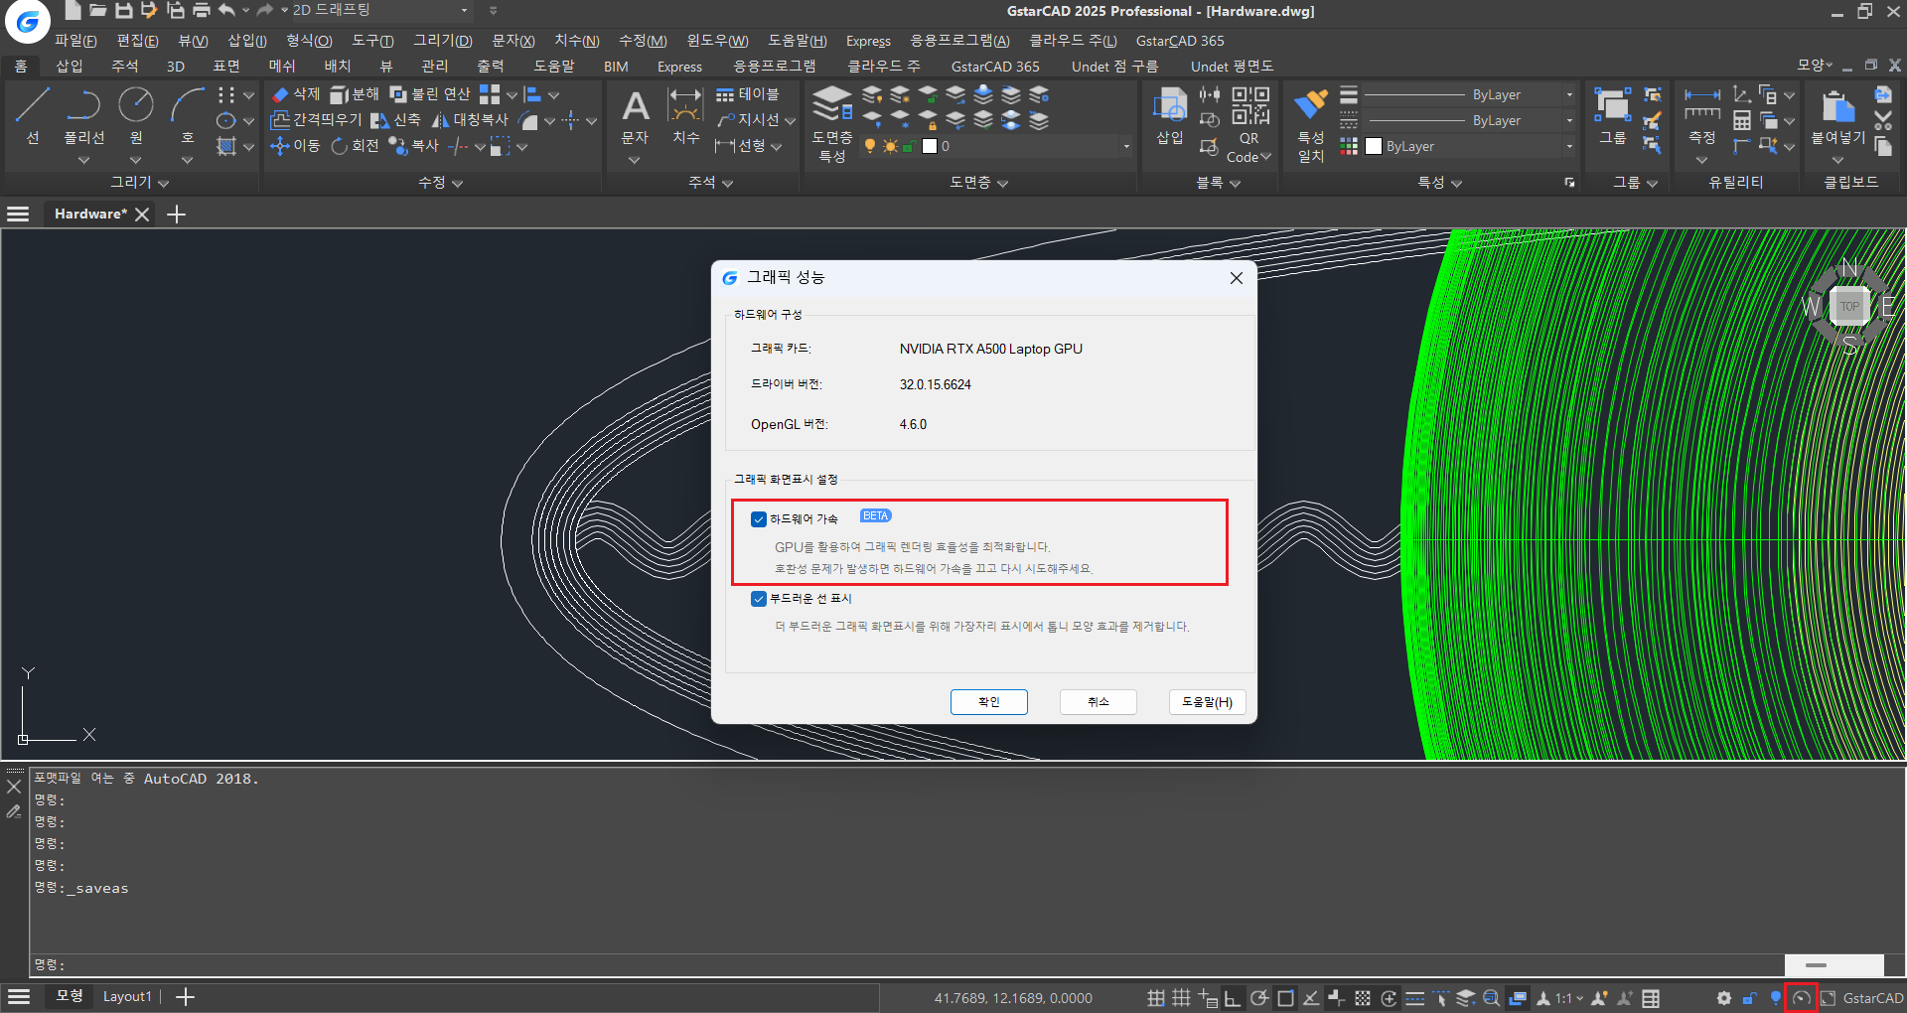Toggle smooth line display (부드러운 선 표시) checkbox
Viewport: 1907px width, 1013px height.
click(x=759, y=599)
